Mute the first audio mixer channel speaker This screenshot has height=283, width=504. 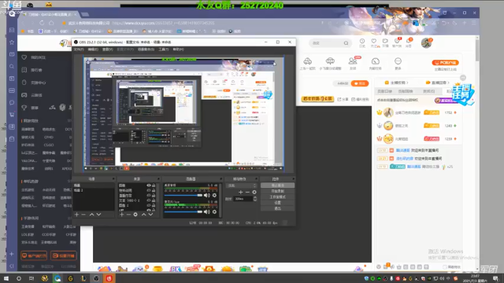click(206, 195)
